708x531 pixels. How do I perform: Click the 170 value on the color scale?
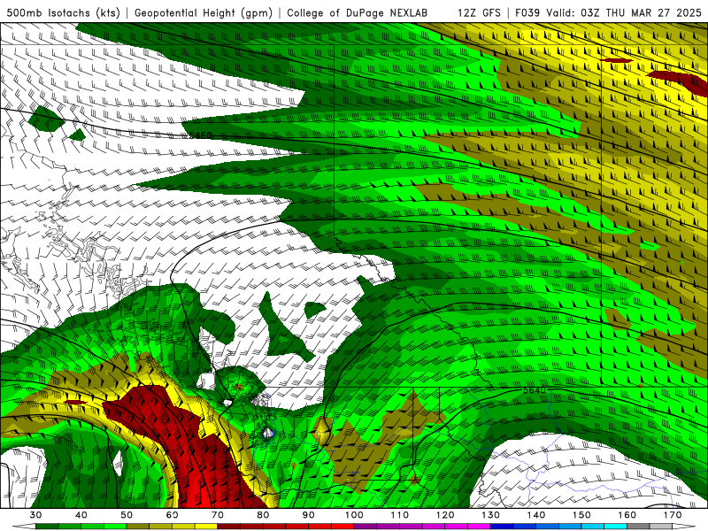coord(673,515)
